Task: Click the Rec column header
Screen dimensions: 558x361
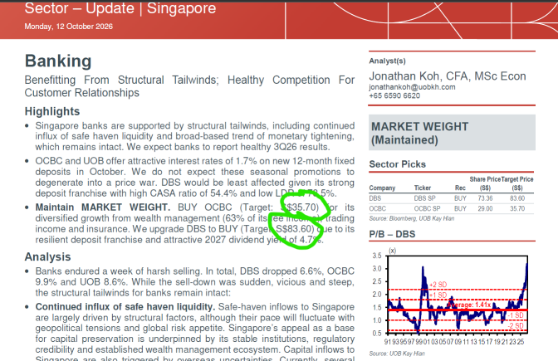Action: [460, 188]
